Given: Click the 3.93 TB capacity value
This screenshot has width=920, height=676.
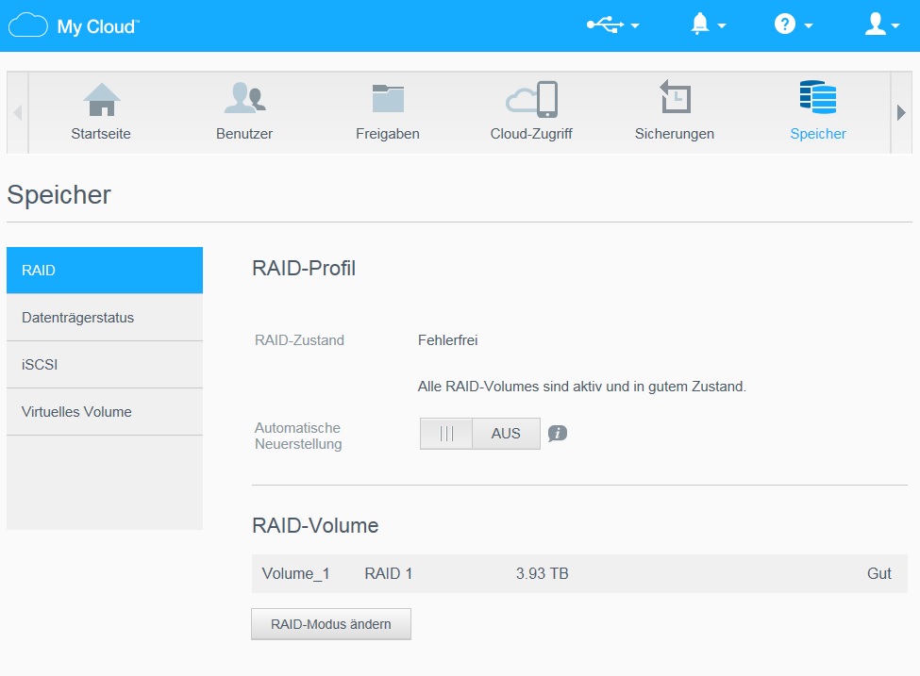Looking at the screenshot, I should 543,573.
